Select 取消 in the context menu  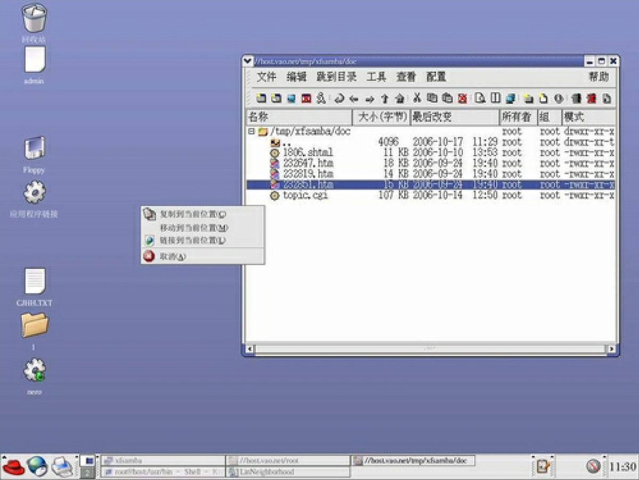pos(172,257)
